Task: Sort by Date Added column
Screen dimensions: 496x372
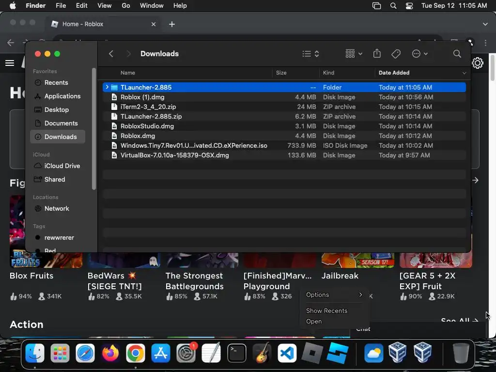Action: [x=394, y=73]
